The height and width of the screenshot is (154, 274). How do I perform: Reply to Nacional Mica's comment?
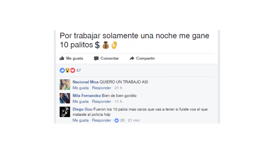point(102,88)
